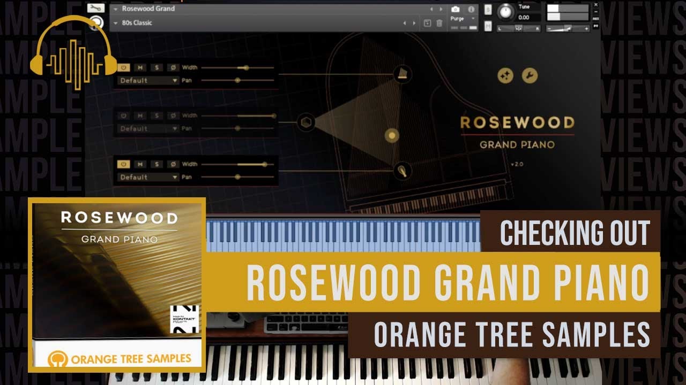Click the header output volume slider
Viewport: 686px width, 385px height.
[x=568, y=28]
